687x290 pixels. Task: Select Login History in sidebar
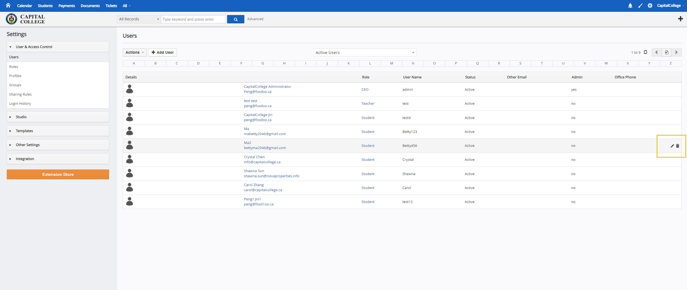point(20,103)
